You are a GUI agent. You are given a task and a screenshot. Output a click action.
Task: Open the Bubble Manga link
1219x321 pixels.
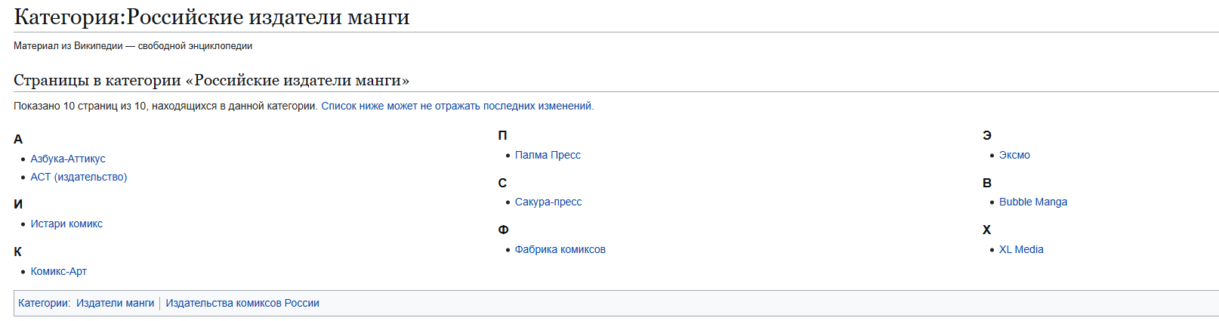[x=1033, y=202]
